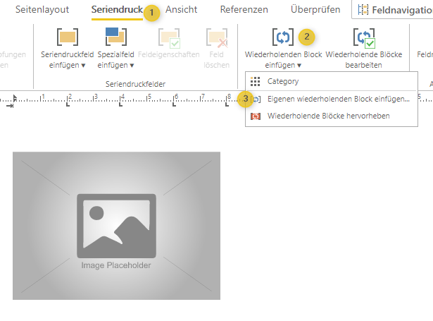Click the greyed Feldeigenschaften icon
This screenshot has width=433, height=321.
(x=168, y=37)
